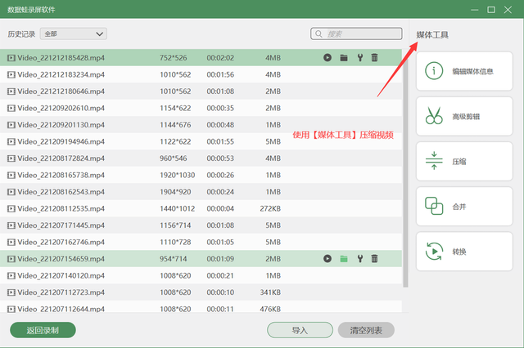Click the 历史记录 label

click(x=21, y=34)
